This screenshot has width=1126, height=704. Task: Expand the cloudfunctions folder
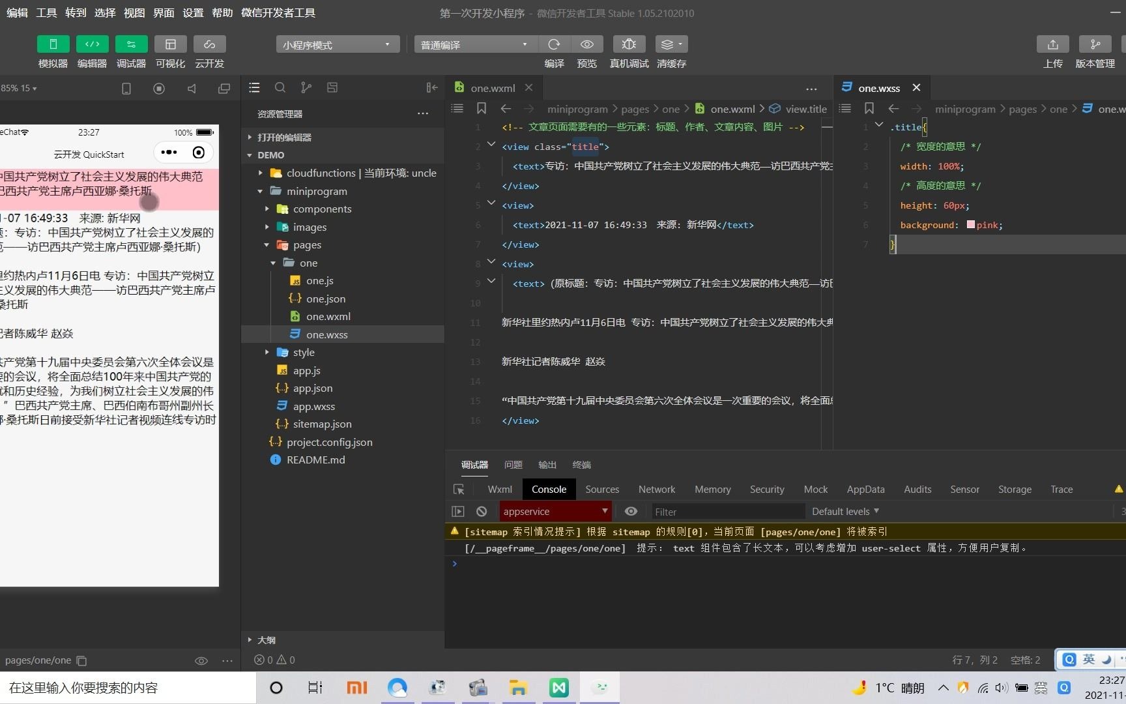261,173
